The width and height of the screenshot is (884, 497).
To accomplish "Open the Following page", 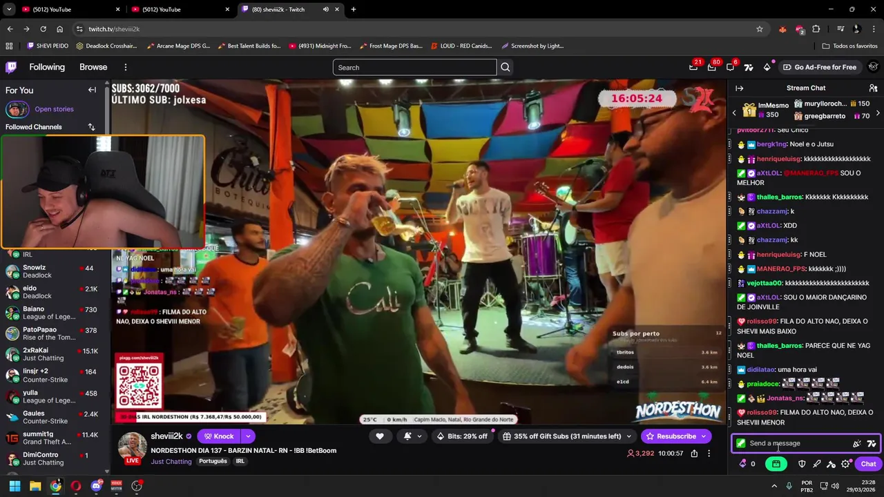I will 47,67.
